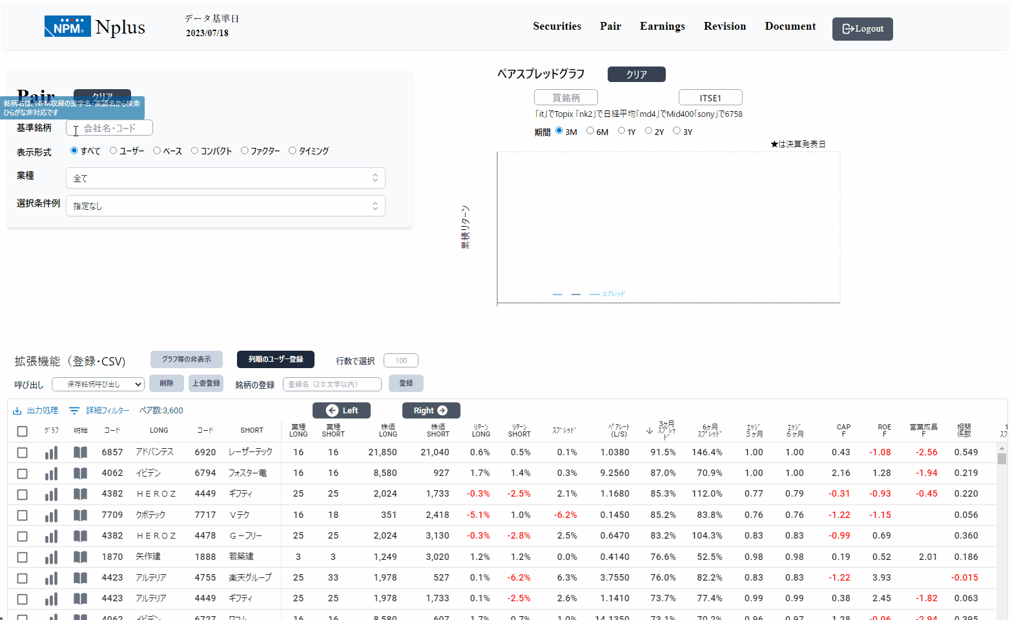Open details book icon for イビデン row
Viewport: 1010px width, 620px height.
click(x=80, y=473)
